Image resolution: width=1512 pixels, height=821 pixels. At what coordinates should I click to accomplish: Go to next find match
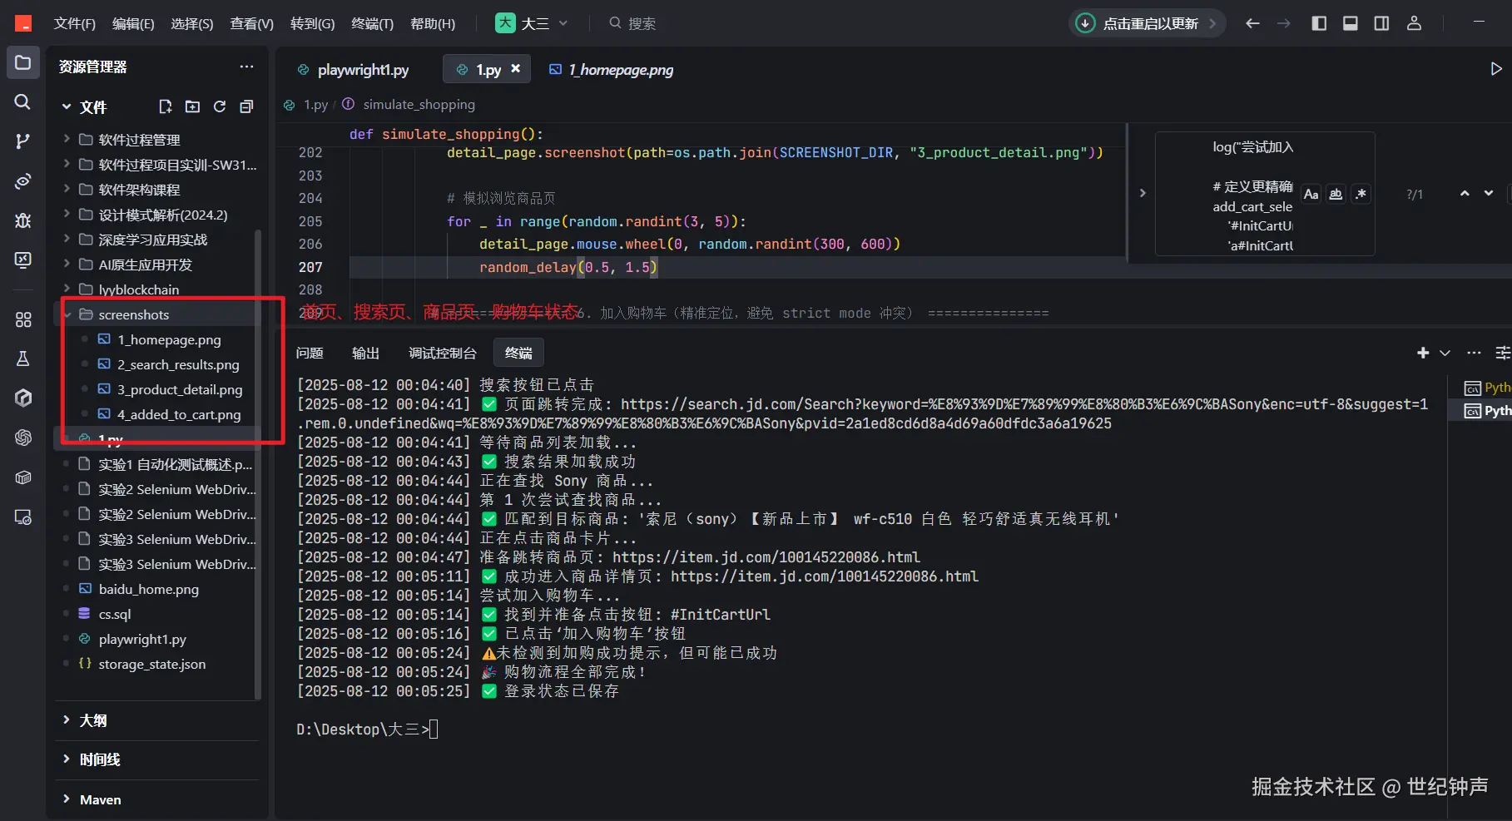tap(1489, 194)
